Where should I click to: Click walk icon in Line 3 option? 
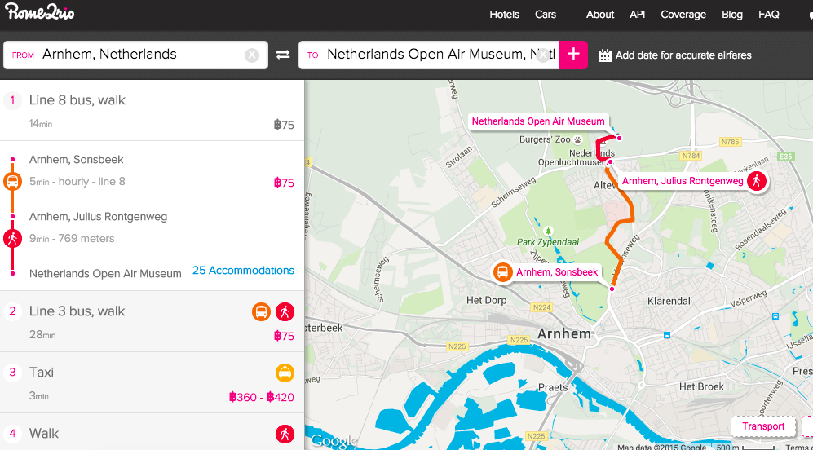pos(285,312)
